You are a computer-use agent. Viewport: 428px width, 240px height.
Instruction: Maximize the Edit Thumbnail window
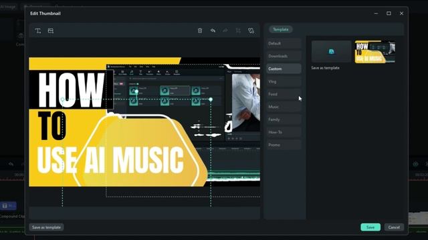[389, 13]
